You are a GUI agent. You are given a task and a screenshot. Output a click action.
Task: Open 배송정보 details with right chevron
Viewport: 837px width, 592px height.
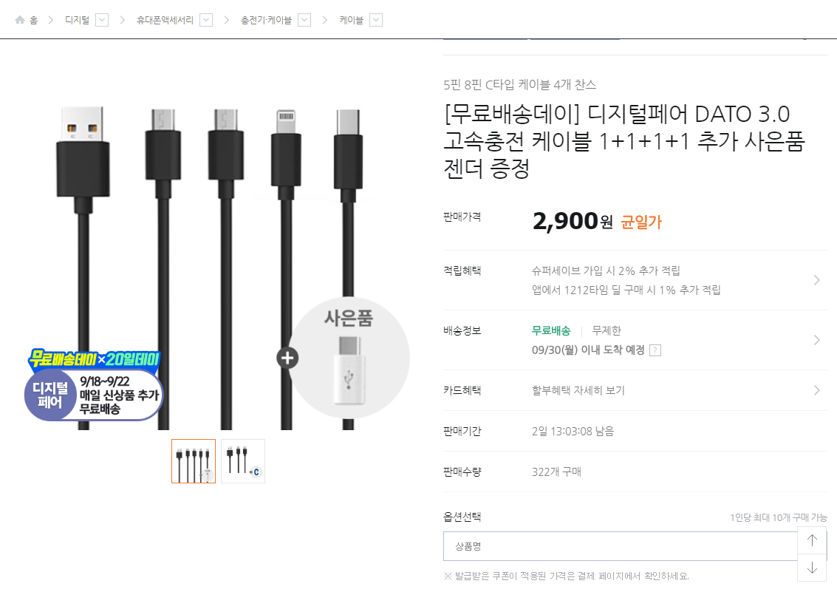point(816,340)
